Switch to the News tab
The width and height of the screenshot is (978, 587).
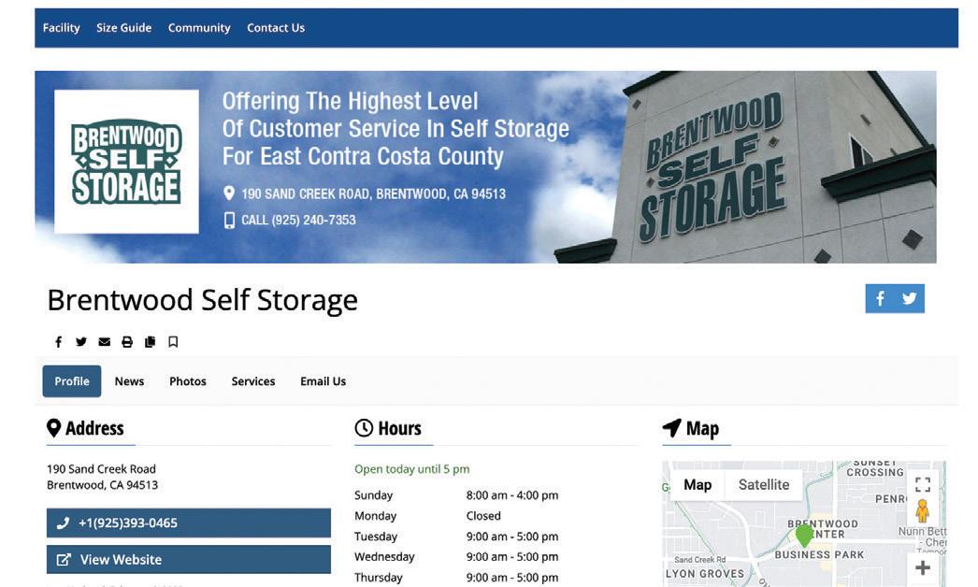pyautogui.click(x=129, y=381)
